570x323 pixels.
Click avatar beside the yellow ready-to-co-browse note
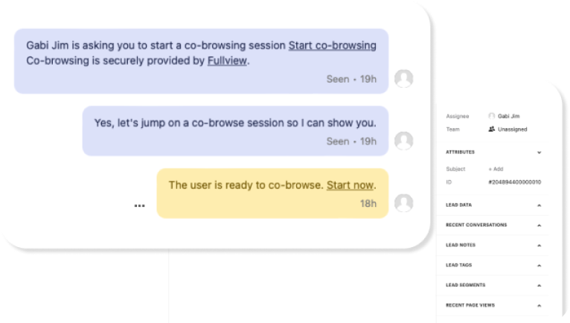pos(403,202)
